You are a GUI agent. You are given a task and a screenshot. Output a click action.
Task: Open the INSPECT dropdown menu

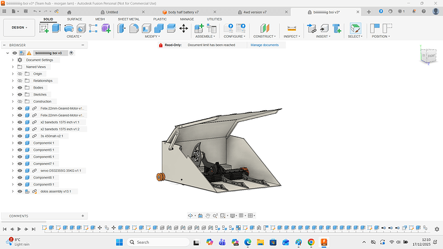tap(292, 37)
